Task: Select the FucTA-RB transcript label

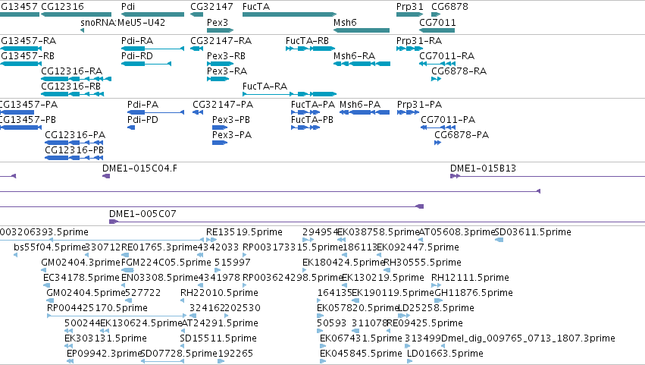Action: (307, 41)
